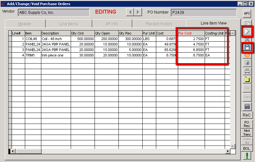Select the Pur Cost column header
This screenshot has width=255, height=162.
(x=191, y=33)
